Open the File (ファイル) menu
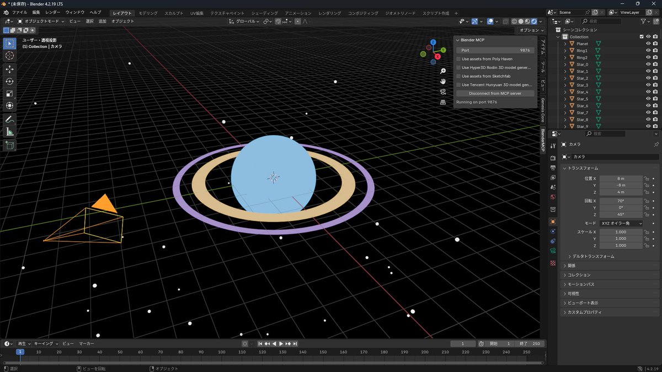662x372 pixels. tap(20, 12)
